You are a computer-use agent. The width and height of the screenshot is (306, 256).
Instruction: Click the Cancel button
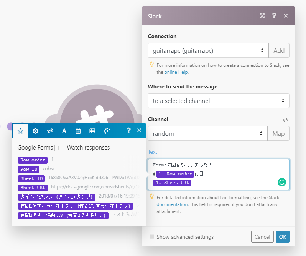[x=262, y=237]
